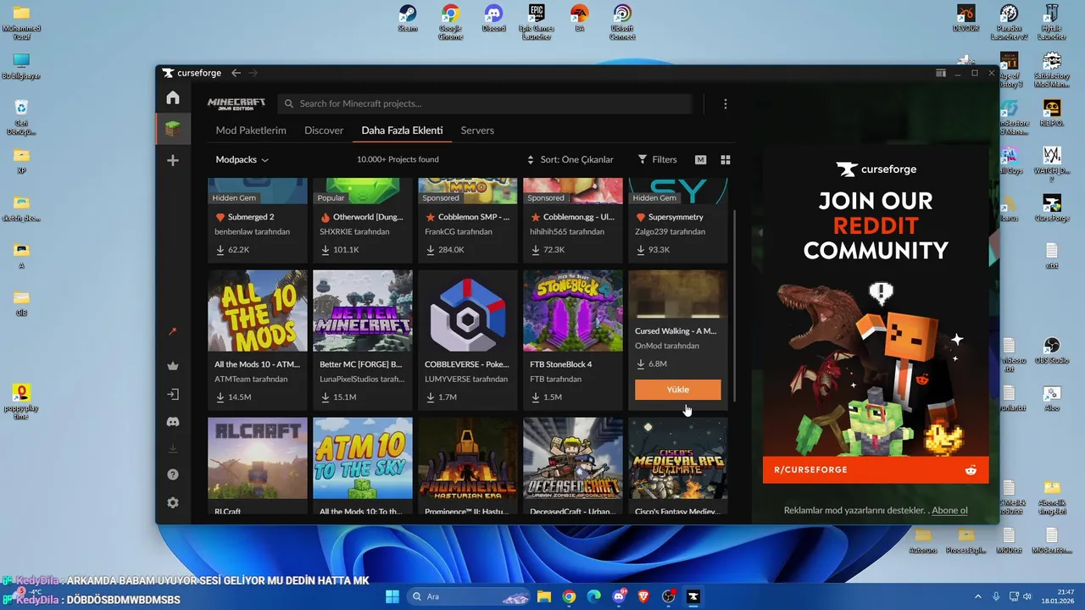Open Better MC [FORGE] thumbnail

click(x=363, y=311)
